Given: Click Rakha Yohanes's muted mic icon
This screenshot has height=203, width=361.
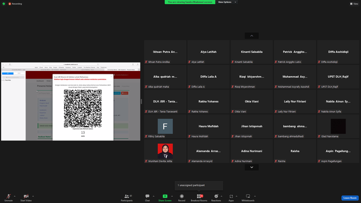Looking at the screenshot, I should point(190,112).
